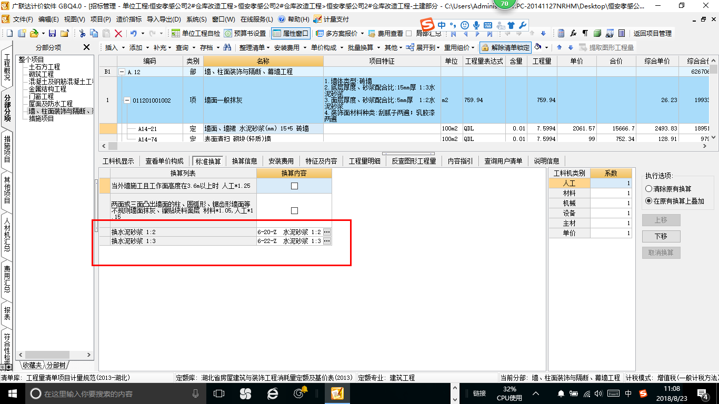Viewport: 719px width, 404px height.
Task: Open the 添加 dropdown menu
Action: click(138, 47)
